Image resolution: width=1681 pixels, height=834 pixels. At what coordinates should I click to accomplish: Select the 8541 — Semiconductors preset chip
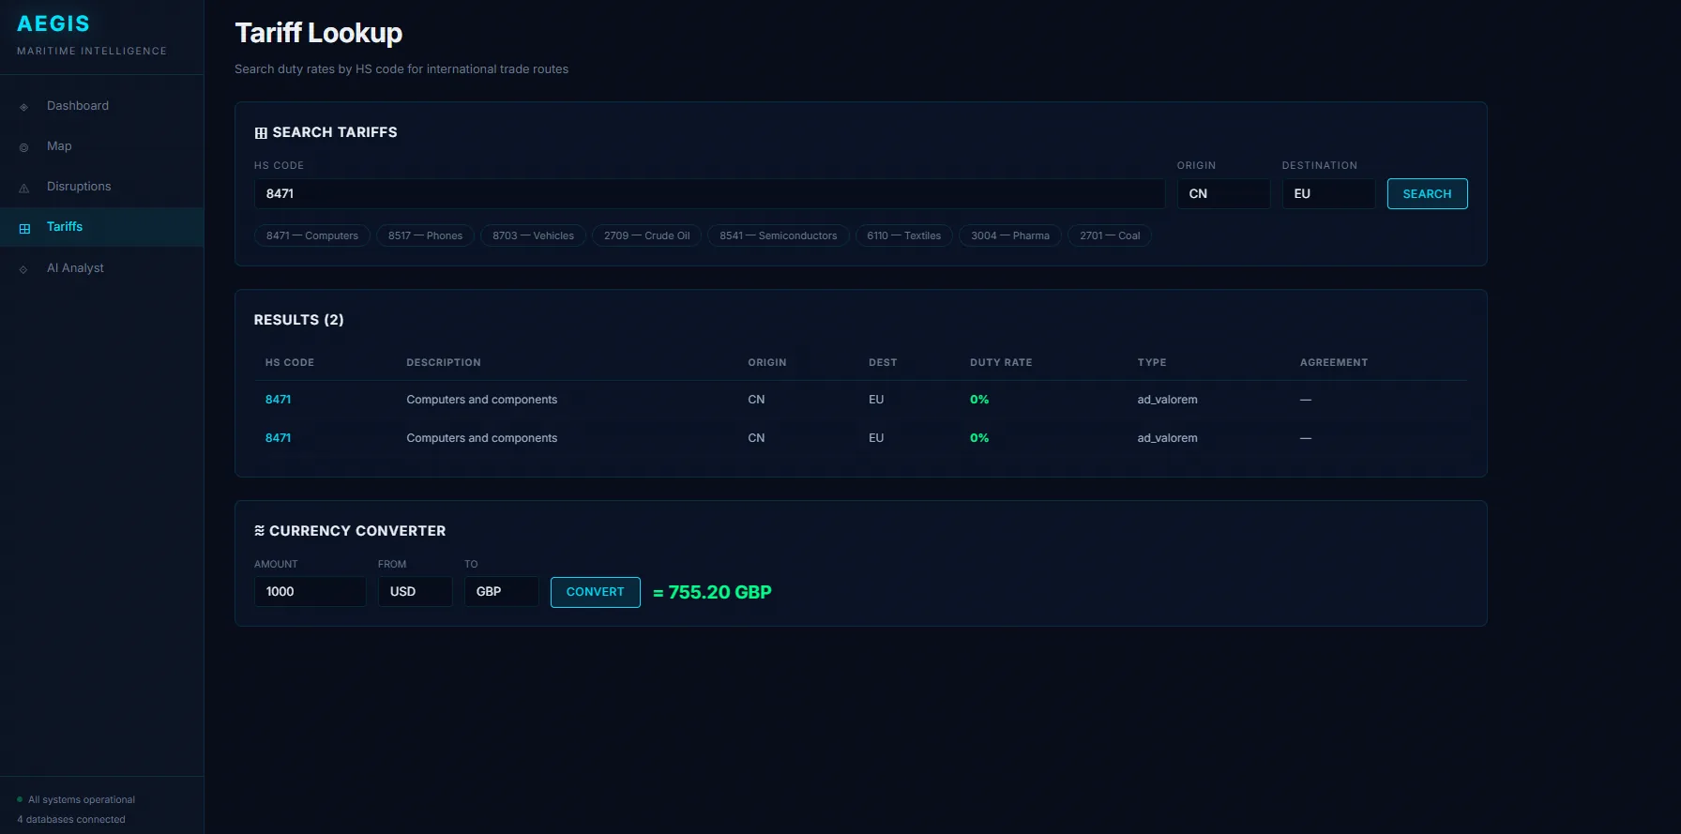[779, 235]
